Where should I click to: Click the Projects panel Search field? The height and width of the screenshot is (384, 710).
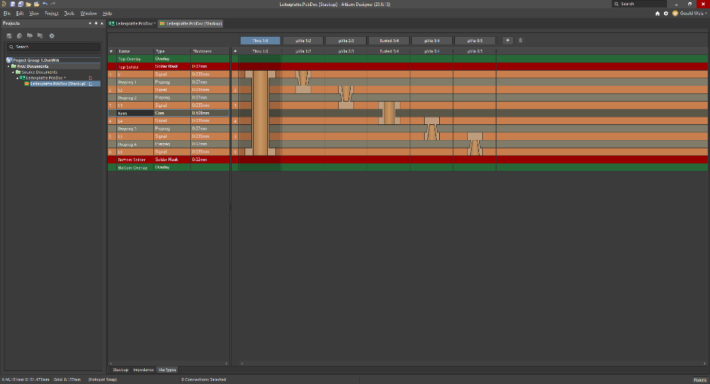54,47
